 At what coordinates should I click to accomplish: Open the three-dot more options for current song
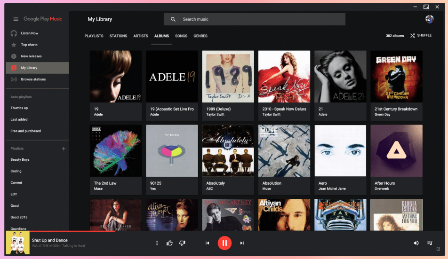(x=157, y=243)
